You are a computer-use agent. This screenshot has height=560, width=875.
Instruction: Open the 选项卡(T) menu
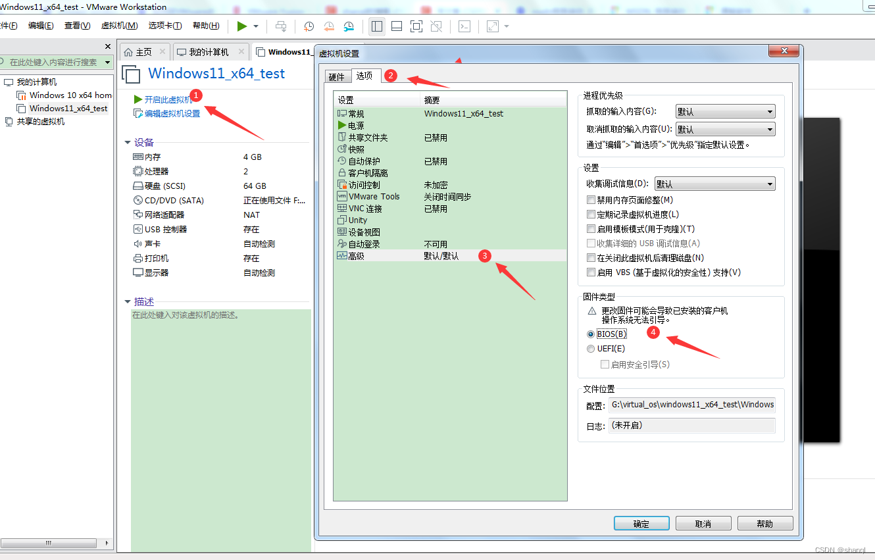[165, 26]
